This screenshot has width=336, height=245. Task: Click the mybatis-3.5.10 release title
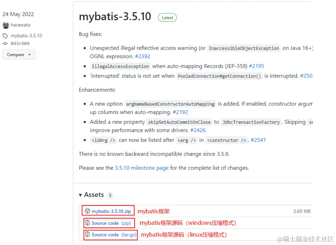pyautogui.click(x=115, y=17)
